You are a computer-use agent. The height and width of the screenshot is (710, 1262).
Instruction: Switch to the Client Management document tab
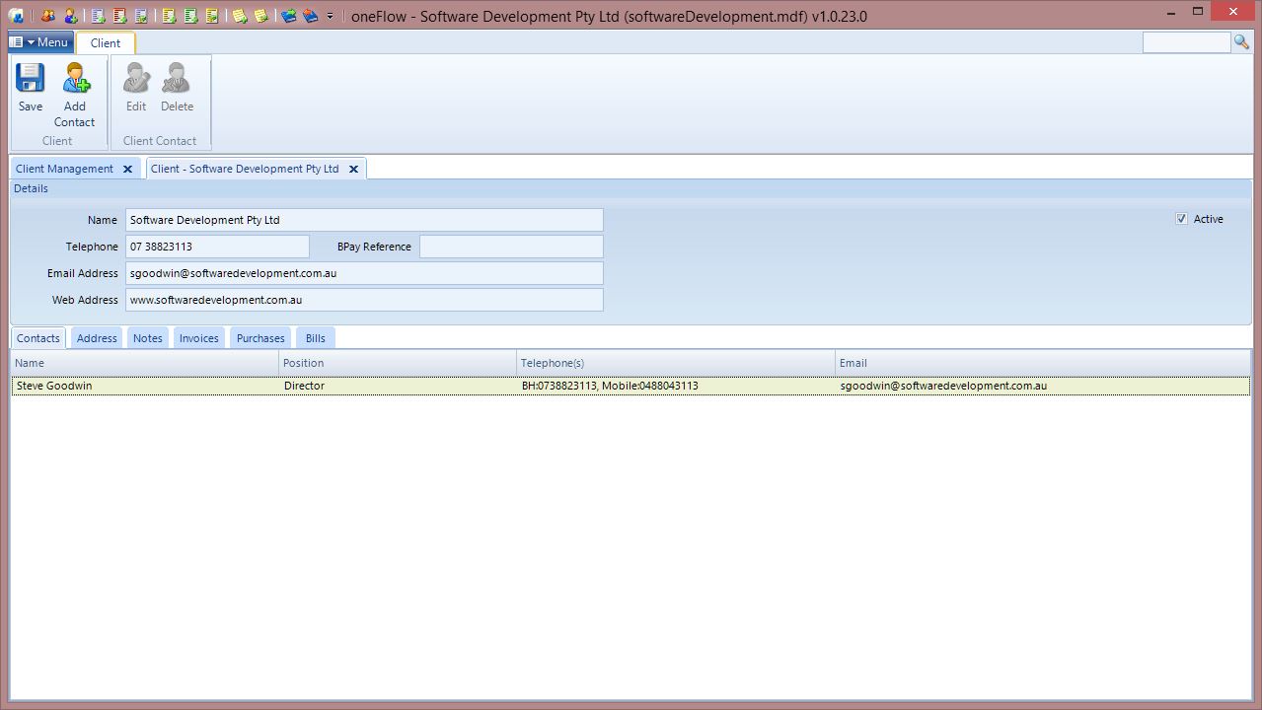(x=64, y=169)
